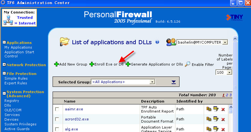This screenshot has height=132, width=251.
Task: Click Total Number: 203 text
Action: coord(197,95)
